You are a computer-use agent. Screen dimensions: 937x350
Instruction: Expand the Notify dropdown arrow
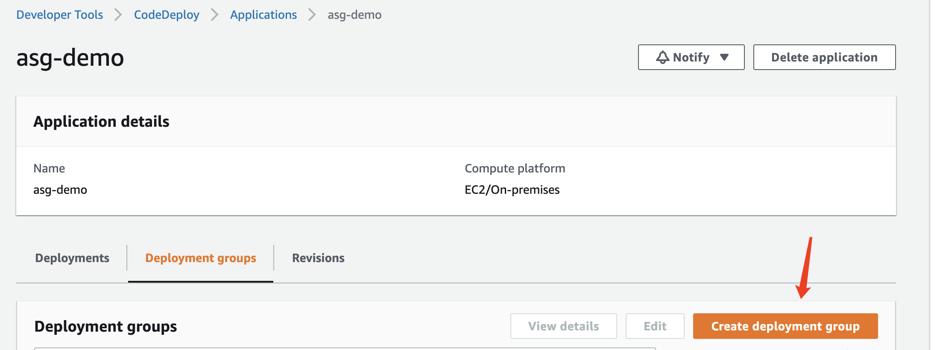tap(724, 57)
